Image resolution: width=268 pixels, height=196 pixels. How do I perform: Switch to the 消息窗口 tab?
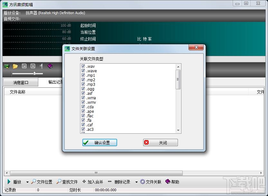pyautogui.click(x=20, y=82)
